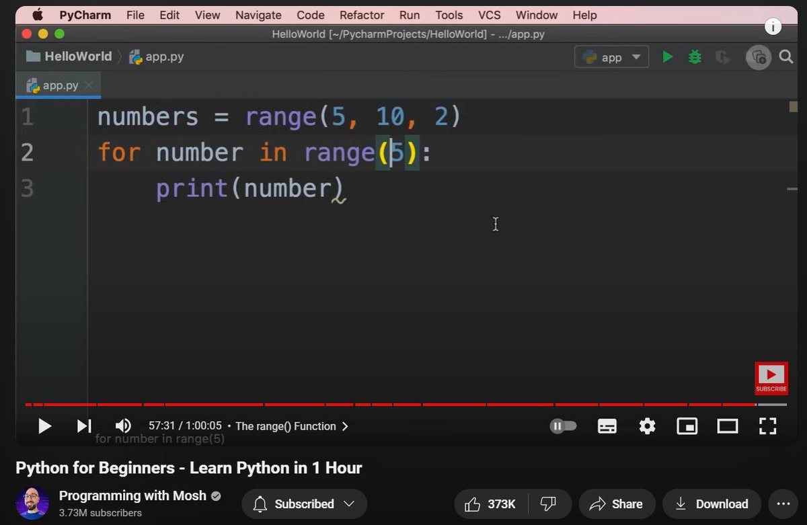
Task: Click line number 3 in the gutter
Action: tap(27, 188)
